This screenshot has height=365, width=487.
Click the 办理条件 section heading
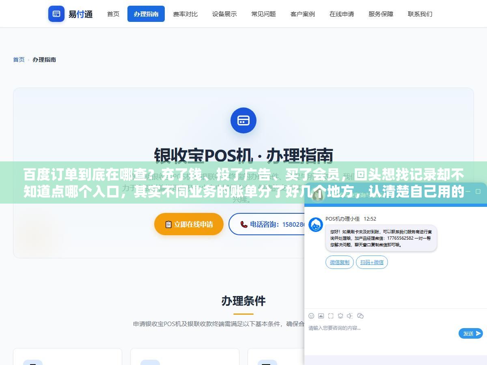(243, 301)
